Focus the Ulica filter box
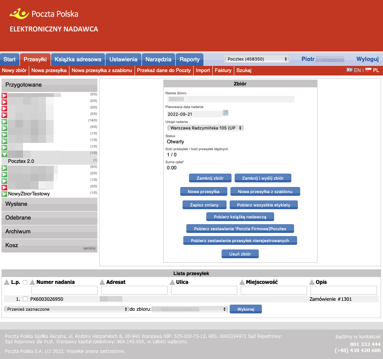 (x=204, y=290)
